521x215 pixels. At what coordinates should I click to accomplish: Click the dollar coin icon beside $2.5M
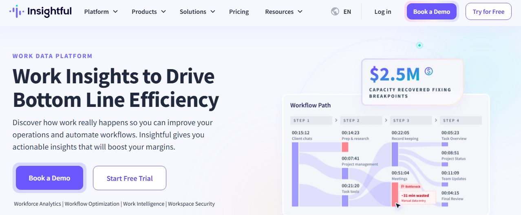point(428,72)
